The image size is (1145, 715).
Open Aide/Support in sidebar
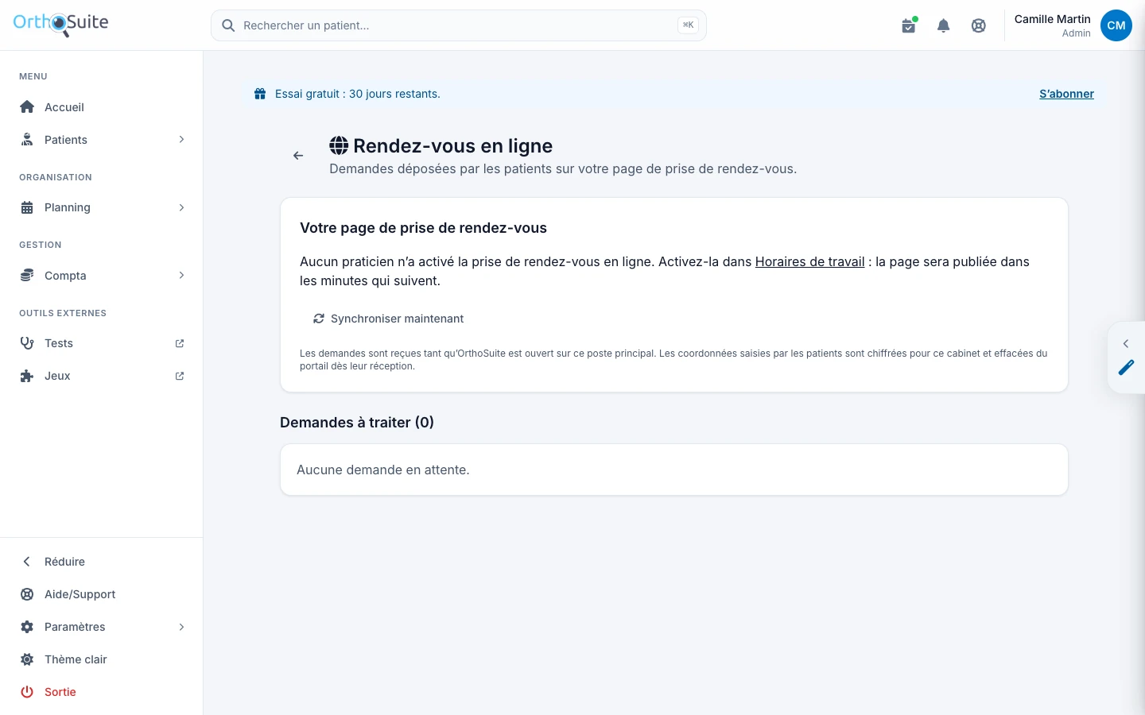pos(102,594)
